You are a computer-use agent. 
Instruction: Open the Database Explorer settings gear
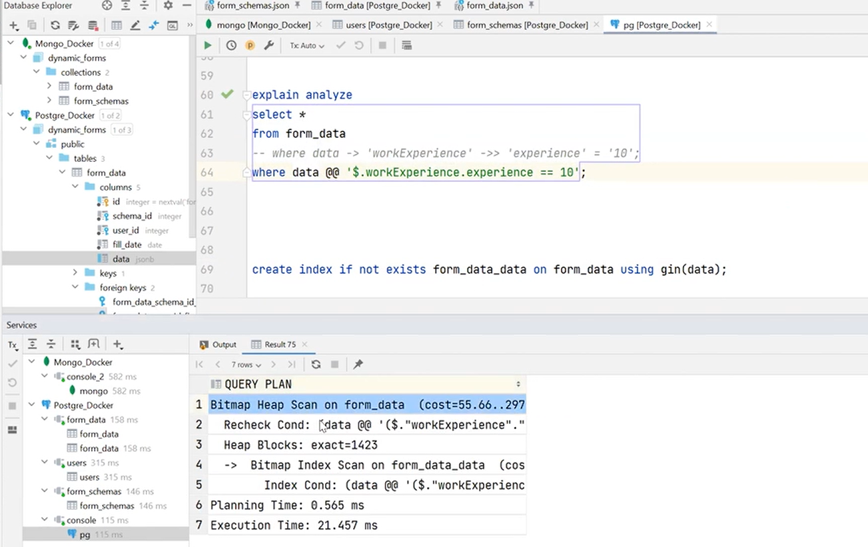169,5
